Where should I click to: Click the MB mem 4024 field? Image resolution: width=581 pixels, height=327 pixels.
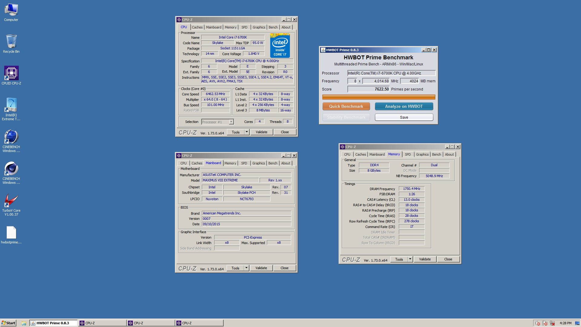coord(410,81)
